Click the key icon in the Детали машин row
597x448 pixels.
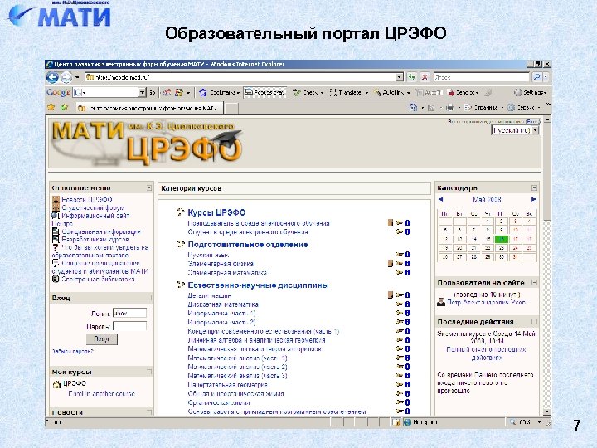click(x=400, y=295)
